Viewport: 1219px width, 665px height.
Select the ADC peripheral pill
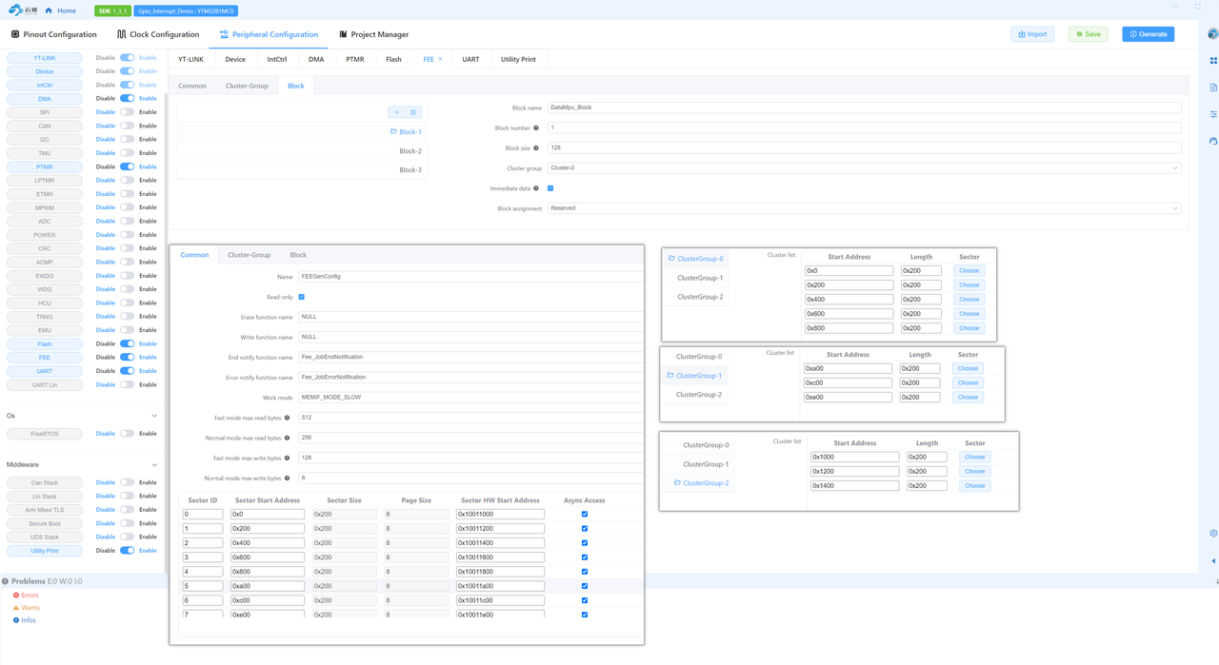45,222
